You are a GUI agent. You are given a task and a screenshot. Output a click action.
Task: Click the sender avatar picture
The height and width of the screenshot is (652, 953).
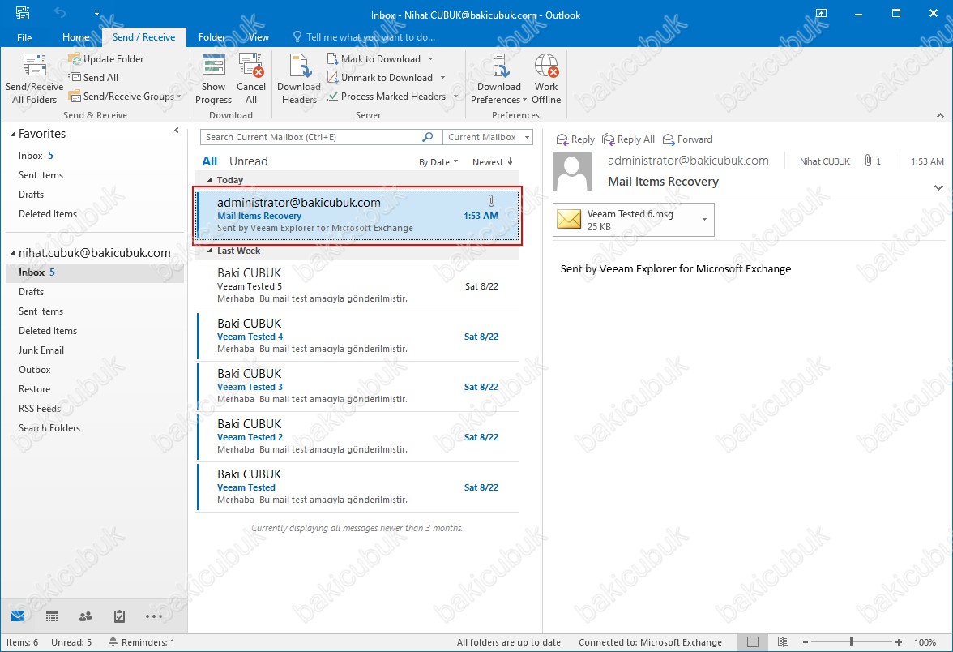(572, 171)
